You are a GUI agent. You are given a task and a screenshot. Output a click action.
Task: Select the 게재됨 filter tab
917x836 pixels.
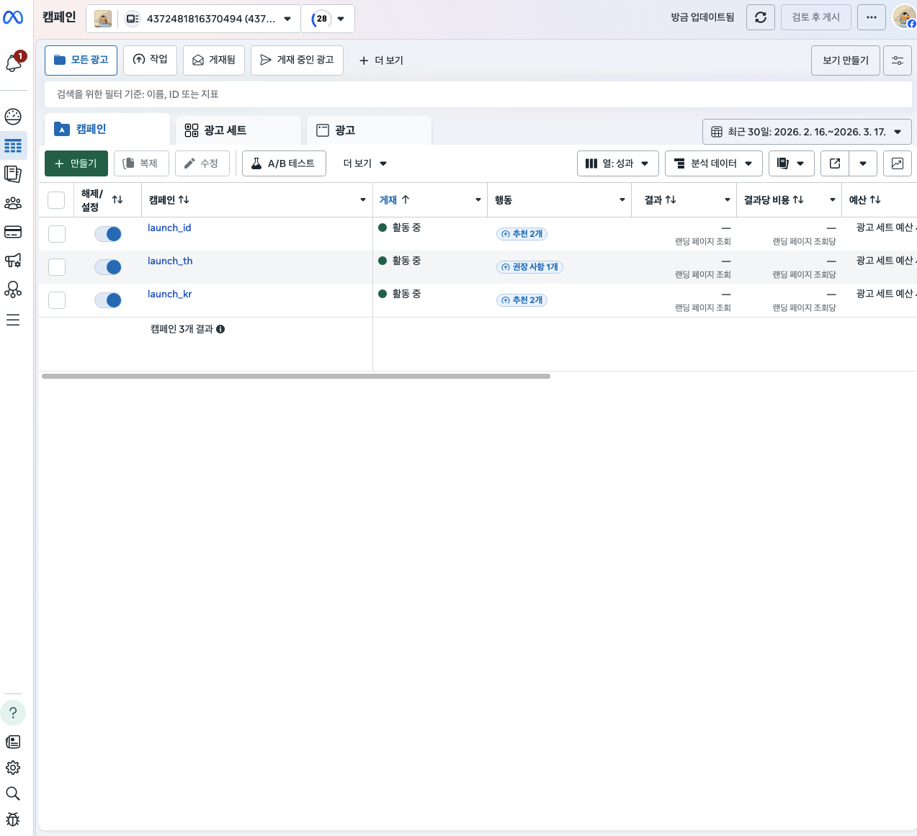pyautogui.click(x=214, y=60)
